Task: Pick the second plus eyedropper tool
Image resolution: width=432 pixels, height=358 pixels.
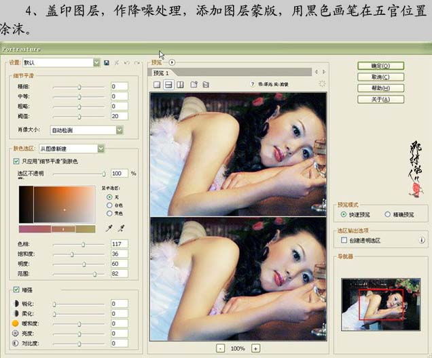Action: click(x=121, y=228)
